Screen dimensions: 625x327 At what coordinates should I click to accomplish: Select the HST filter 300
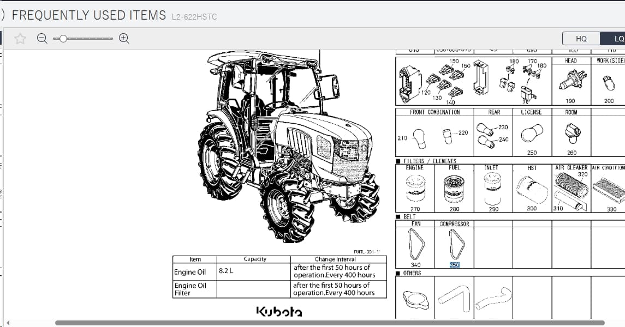(532, 190)
